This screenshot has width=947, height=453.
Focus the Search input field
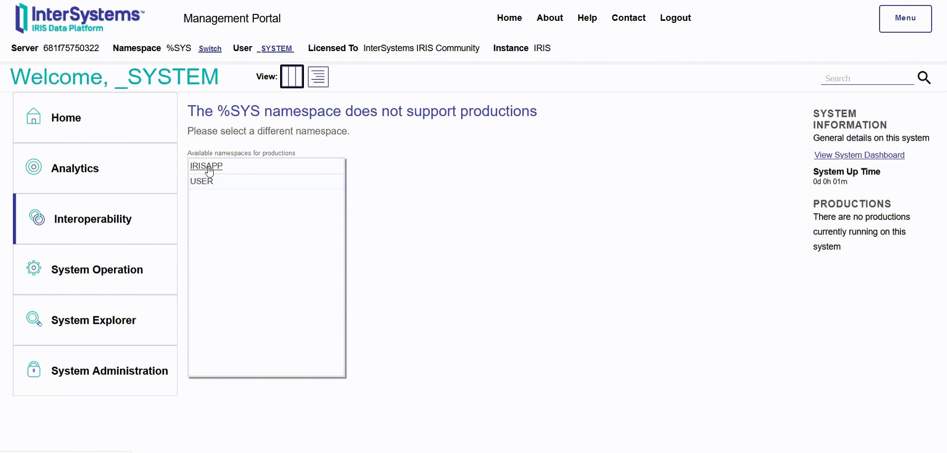(x=867, y=78)
